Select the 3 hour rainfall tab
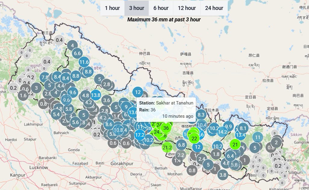The height and width of the screenshot is (190, 309). point(137,8)
